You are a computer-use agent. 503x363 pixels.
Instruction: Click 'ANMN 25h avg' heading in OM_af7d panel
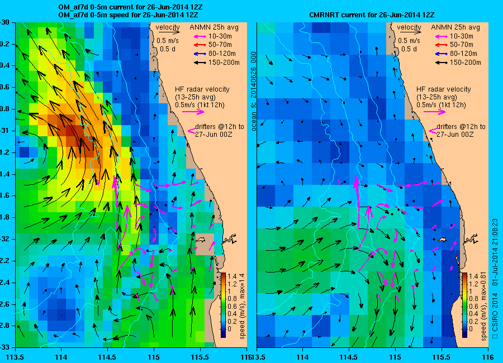tap(214, 27)
